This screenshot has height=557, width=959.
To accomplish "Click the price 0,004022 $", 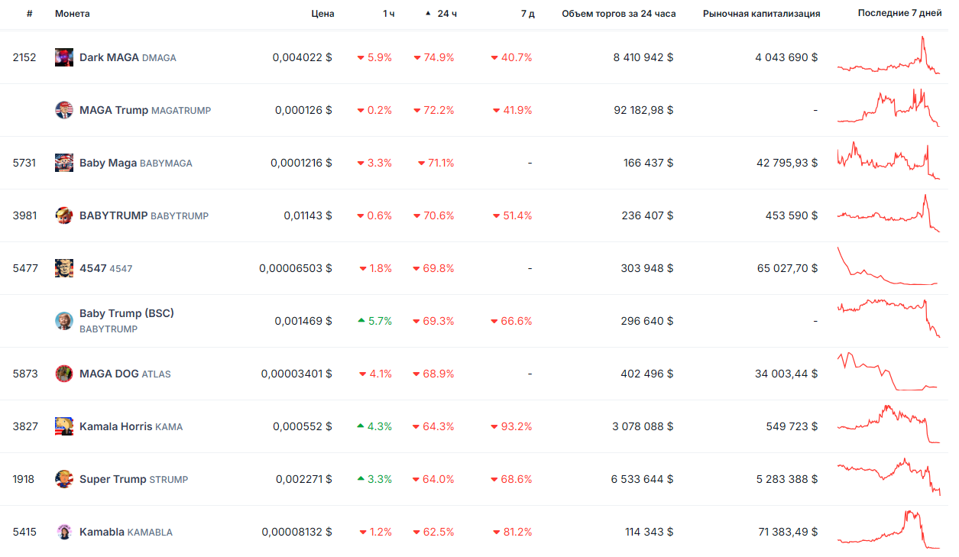I will click(x=303, y=57).
